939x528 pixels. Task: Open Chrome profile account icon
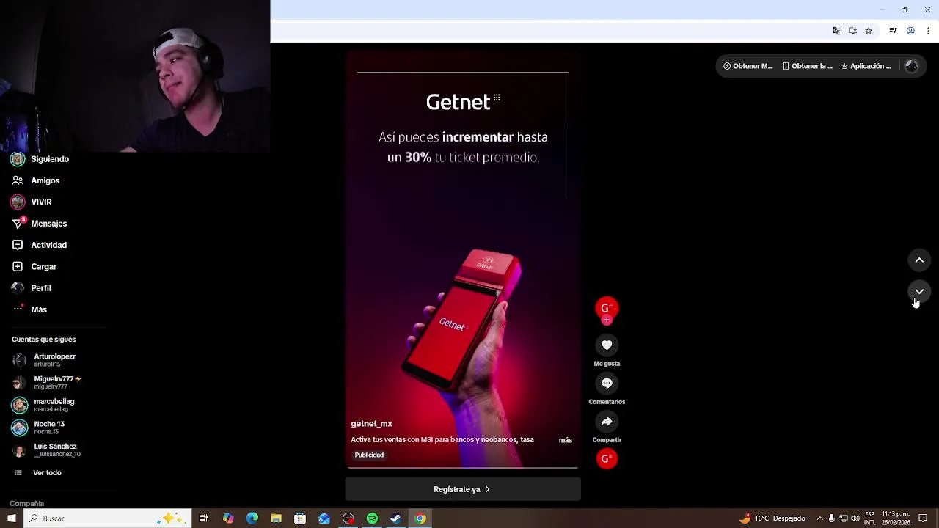[x=910, y=31]
